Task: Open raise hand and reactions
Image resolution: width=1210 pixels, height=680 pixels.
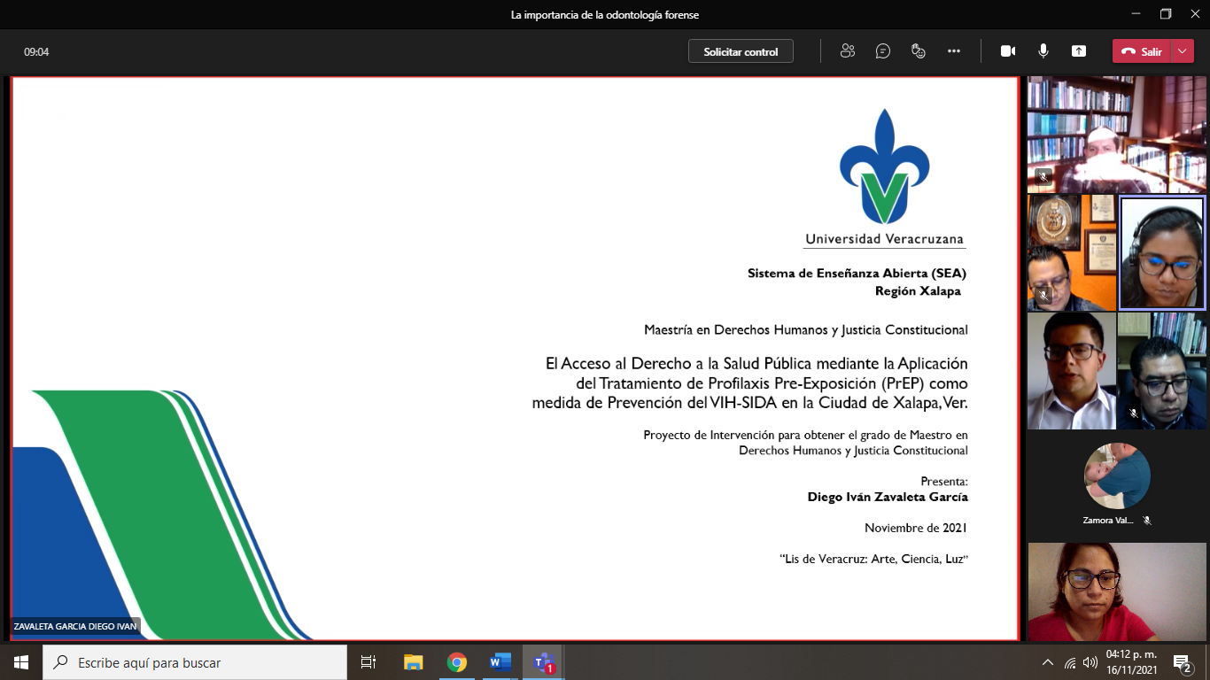Action: 919,51
